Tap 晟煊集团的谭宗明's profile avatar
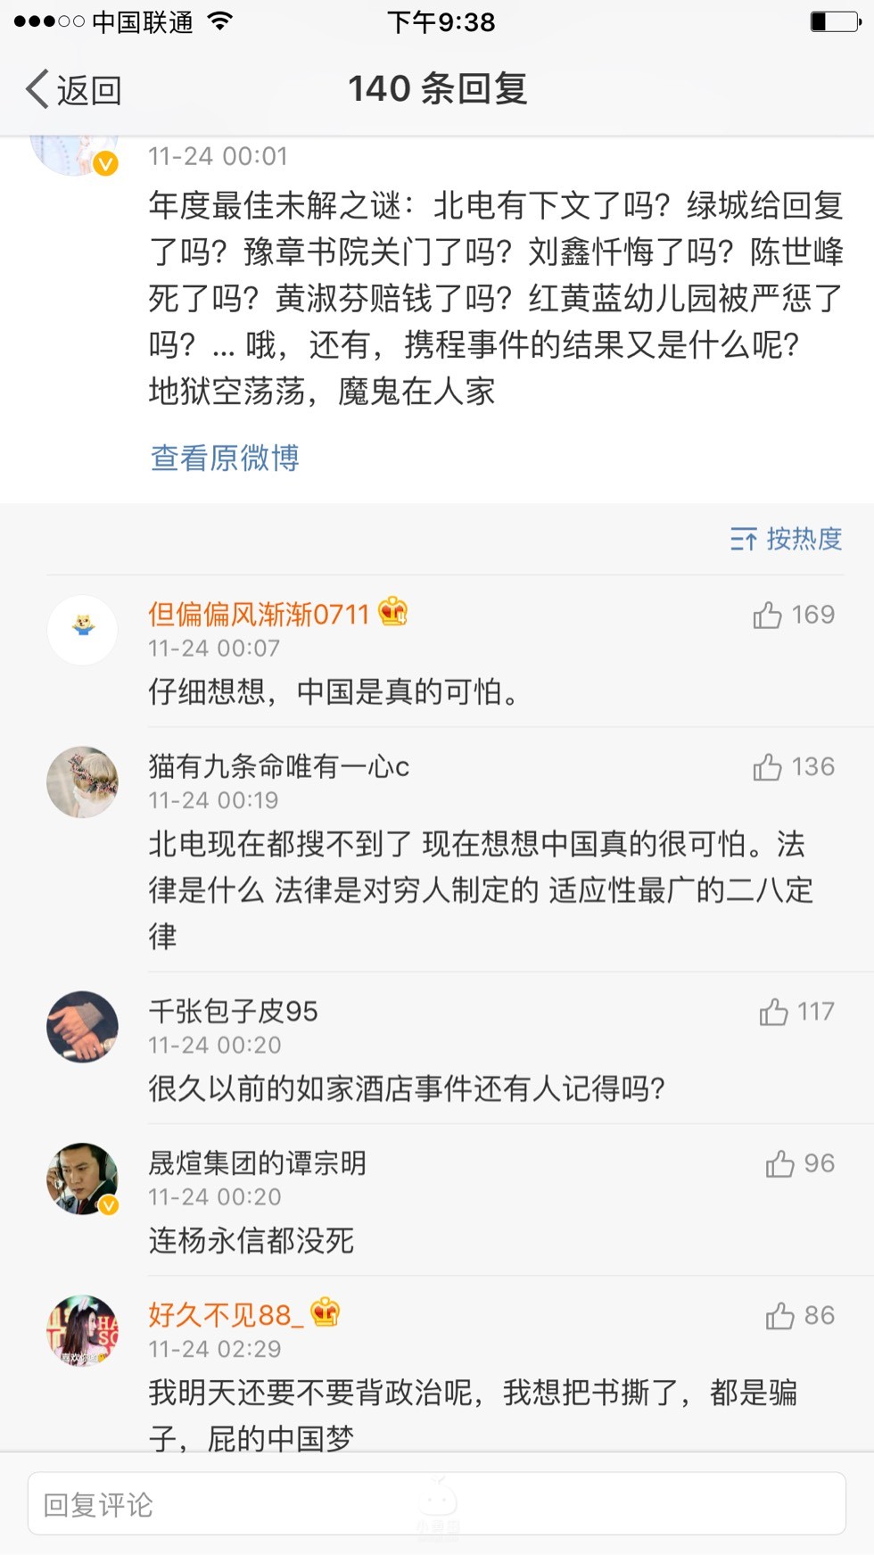The image size is (874, 1555). pyautogui.click(x=82, y=1179)
